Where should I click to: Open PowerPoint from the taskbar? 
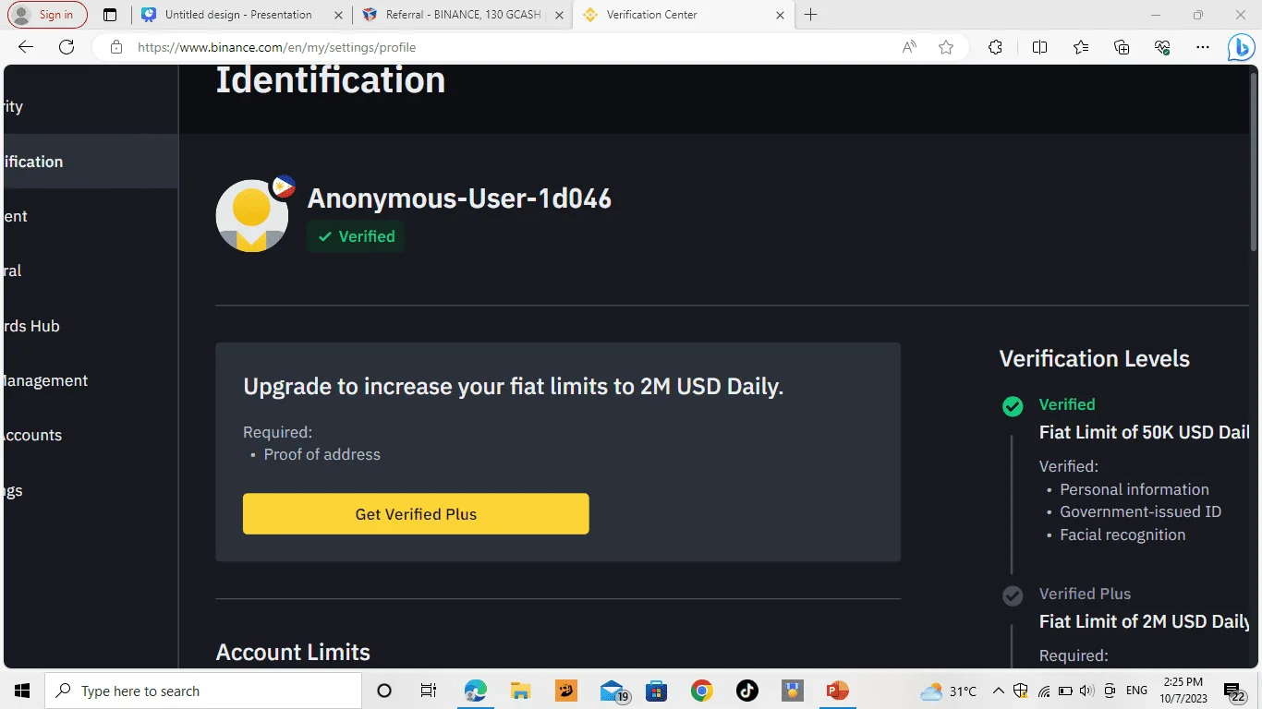[x=838, y=691]
